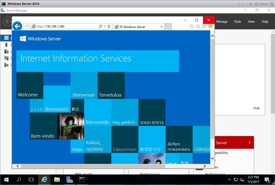Open File Explorer from the taskbar
275x185 pixels.
point(57,180)
